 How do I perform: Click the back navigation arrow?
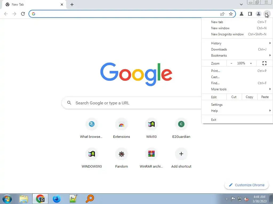6,14
